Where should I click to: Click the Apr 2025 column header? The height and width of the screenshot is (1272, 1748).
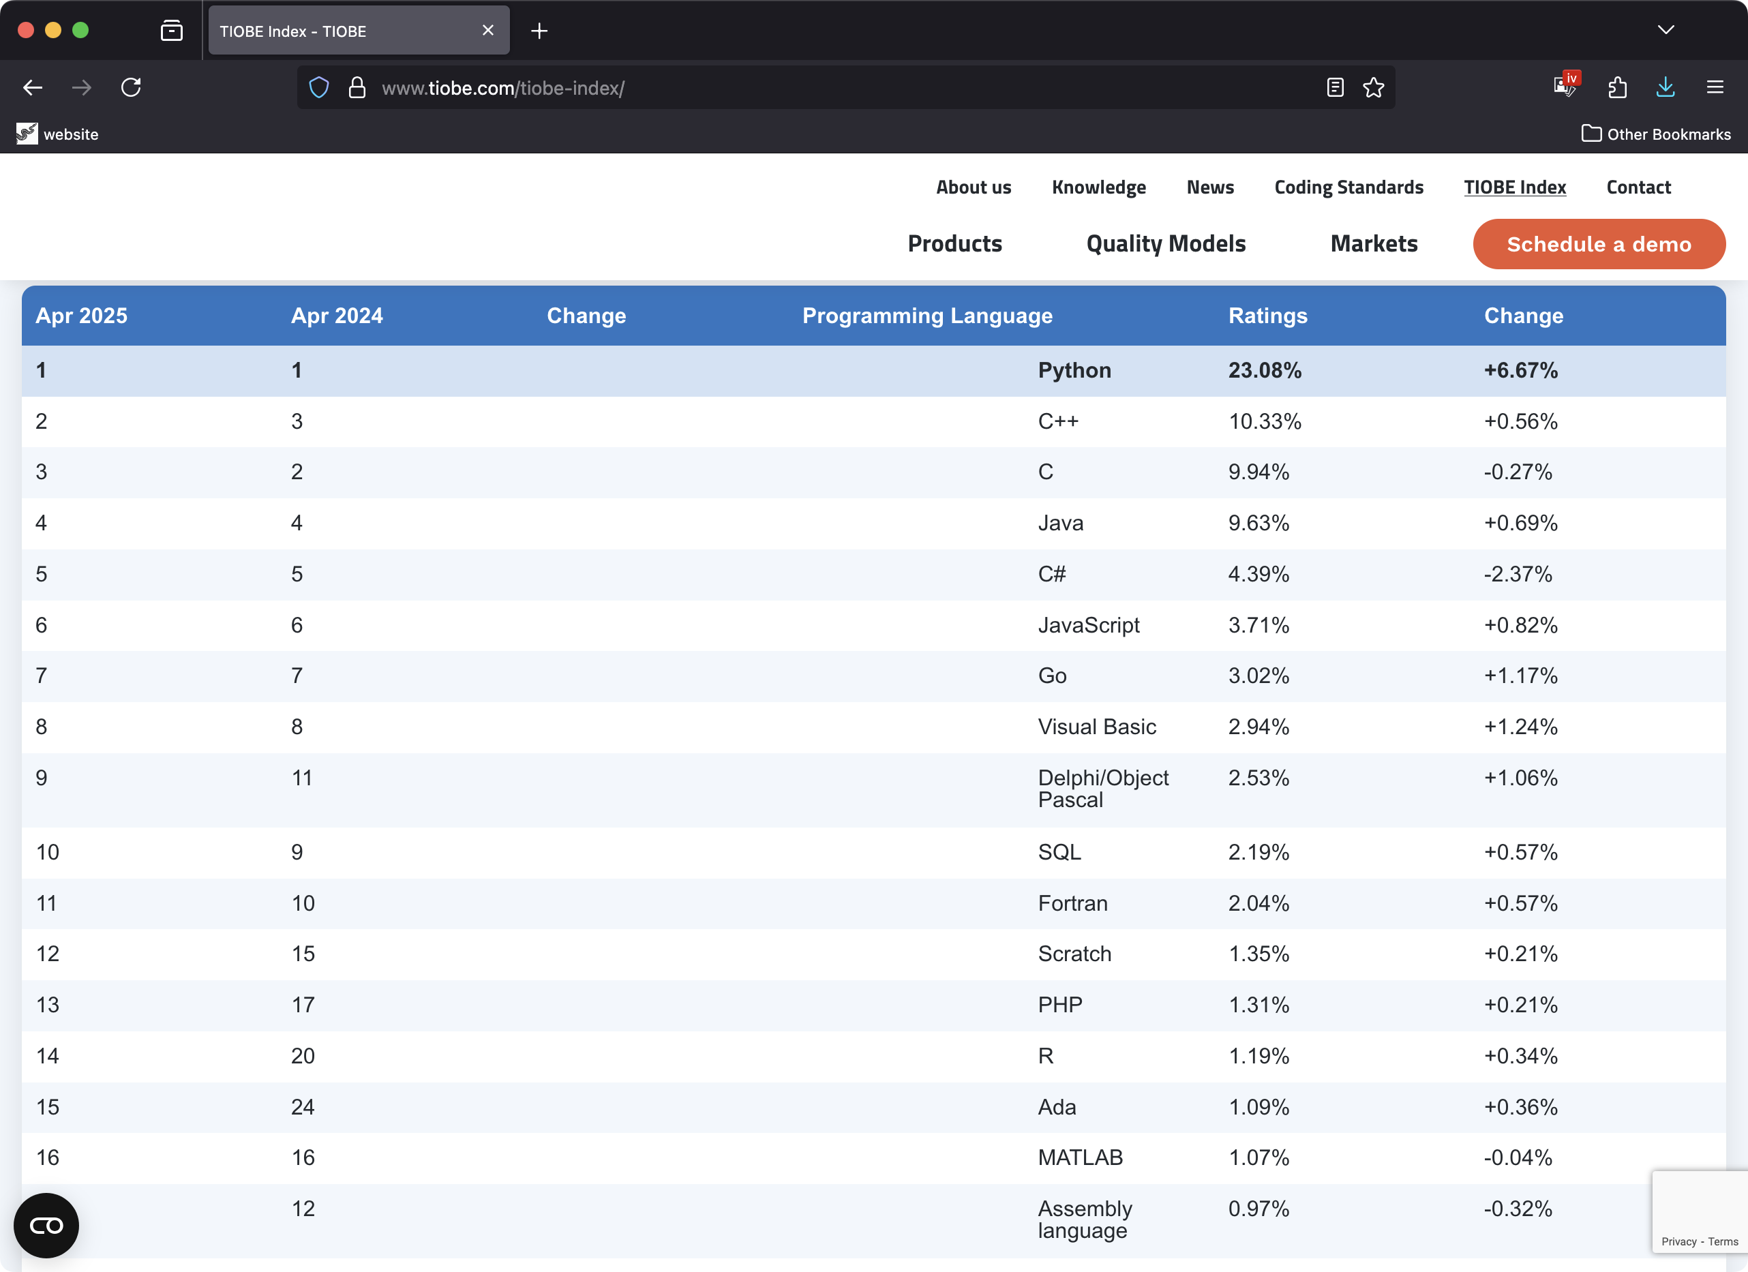tap(82, 316)
